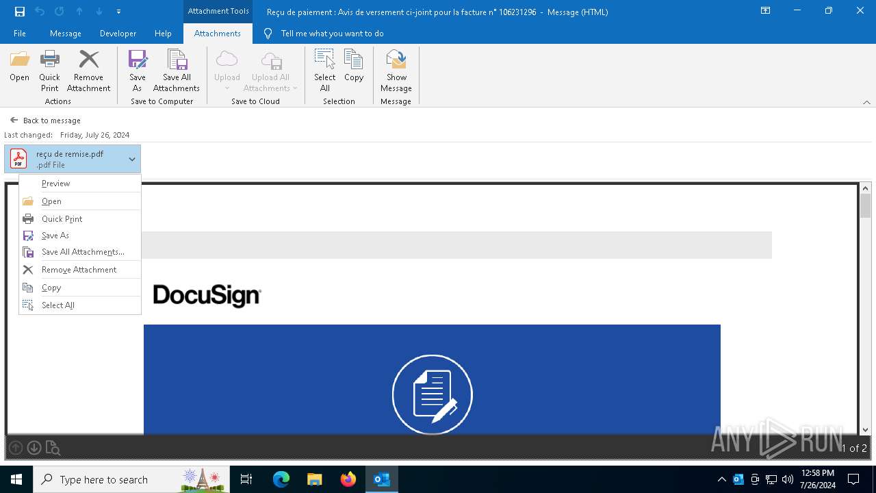The height and width of the screenshot is (493, 876).
Task: Click Back to message link
Action: pyautogui.click(x=45, y=121)
